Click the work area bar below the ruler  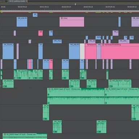pyautogui.click(x=69, y=11)
